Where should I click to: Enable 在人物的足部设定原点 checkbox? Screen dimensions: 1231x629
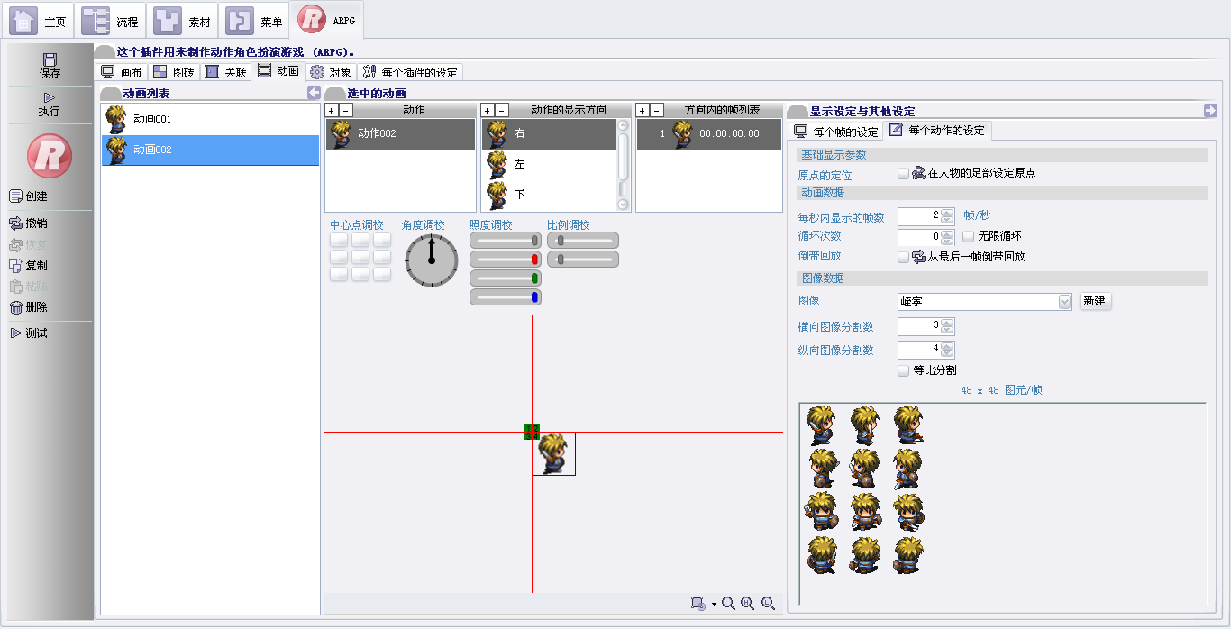904,173
